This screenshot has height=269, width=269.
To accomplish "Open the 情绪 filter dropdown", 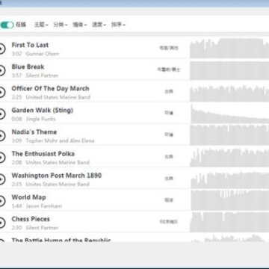I will point(80,25).
